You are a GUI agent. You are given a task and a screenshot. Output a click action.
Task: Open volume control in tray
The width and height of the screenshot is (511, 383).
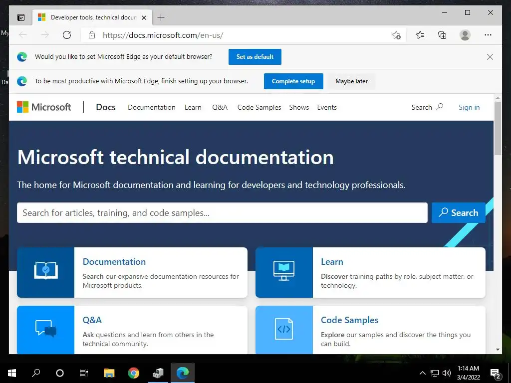coord(447,373)
